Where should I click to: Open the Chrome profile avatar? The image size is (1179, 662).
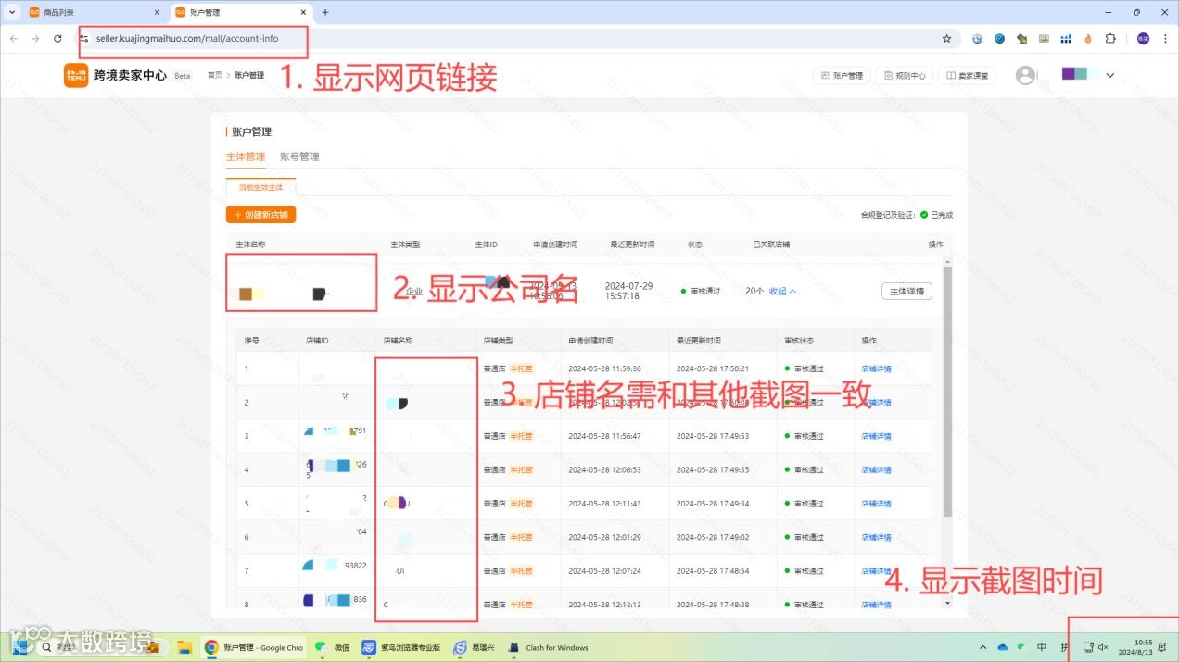(1143, 39)
